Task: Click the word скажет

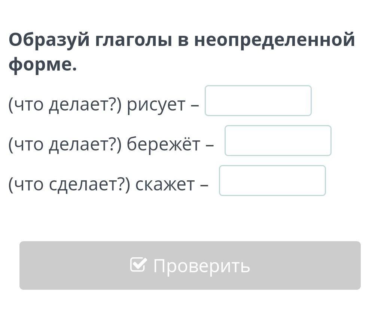Action: tap(165, 184)
